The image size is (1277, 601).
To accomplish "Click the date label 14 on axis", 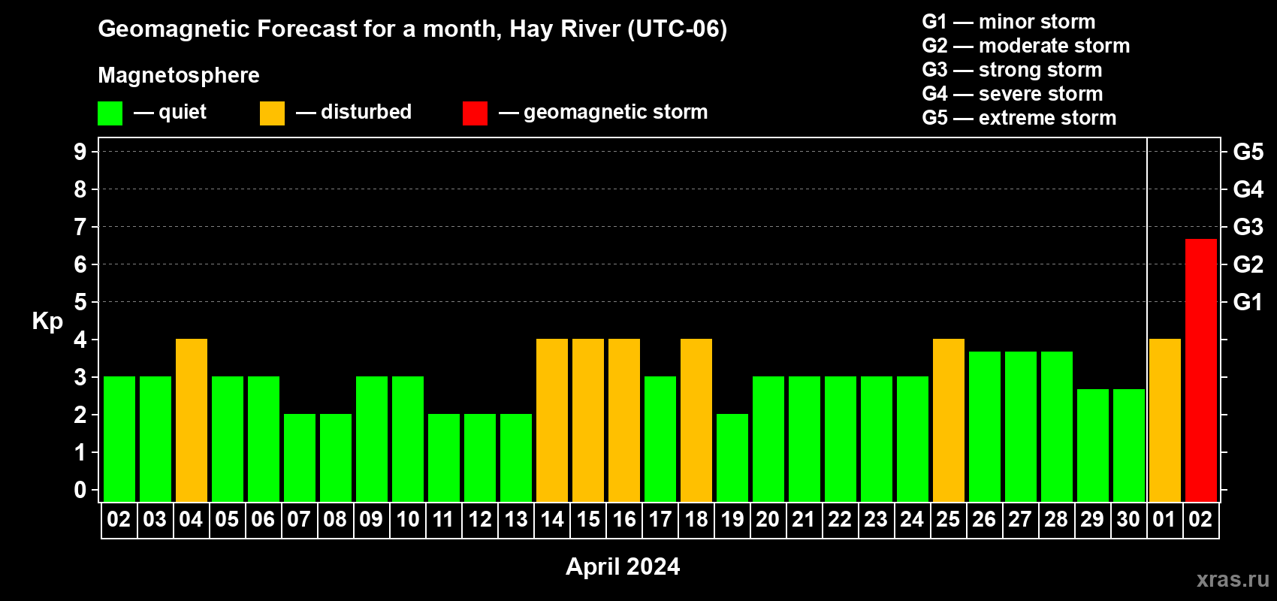I will pyautogui.click(x=552, y=520).
